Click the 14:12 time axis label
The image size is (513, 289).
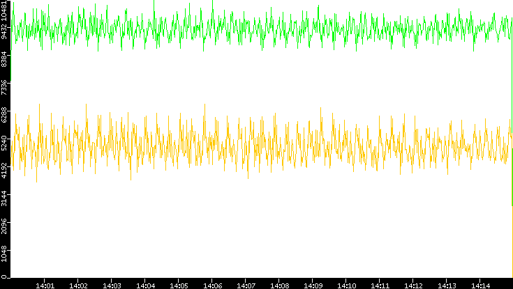[x=413, y=286]
